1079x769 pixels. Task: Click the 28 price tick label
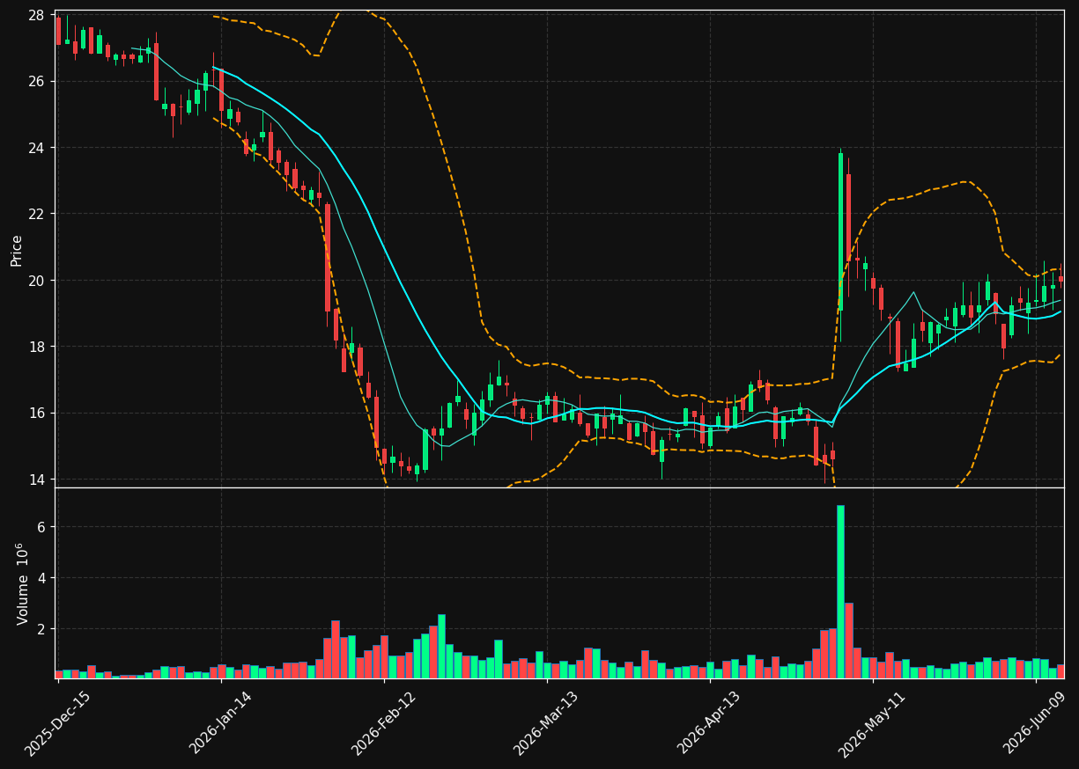pyautogui.click(x=37, y=15)
